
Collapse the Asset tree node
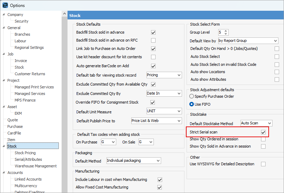coord(3,107)
